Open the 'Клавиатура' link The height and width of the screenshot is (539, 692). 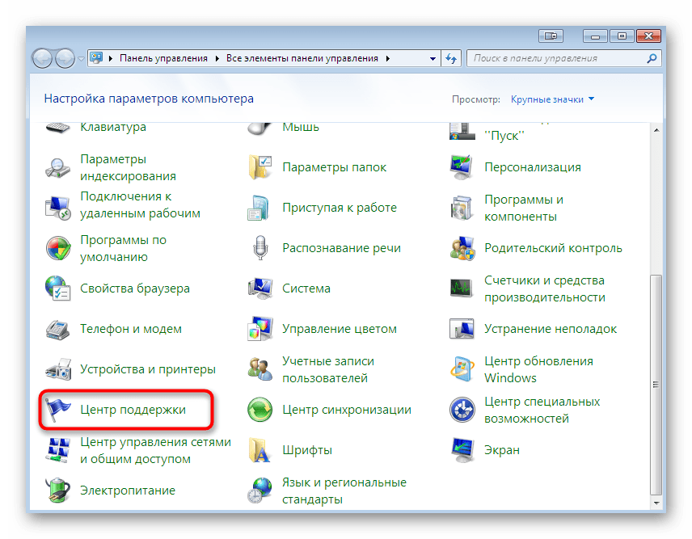(x=113, y=127)
